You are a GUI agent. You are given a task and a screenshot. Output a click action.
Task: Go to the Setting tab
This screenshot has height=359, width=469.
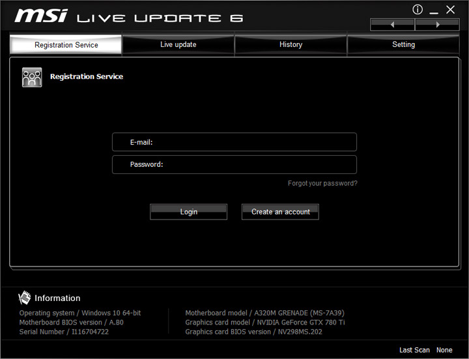tap(403, 44)
